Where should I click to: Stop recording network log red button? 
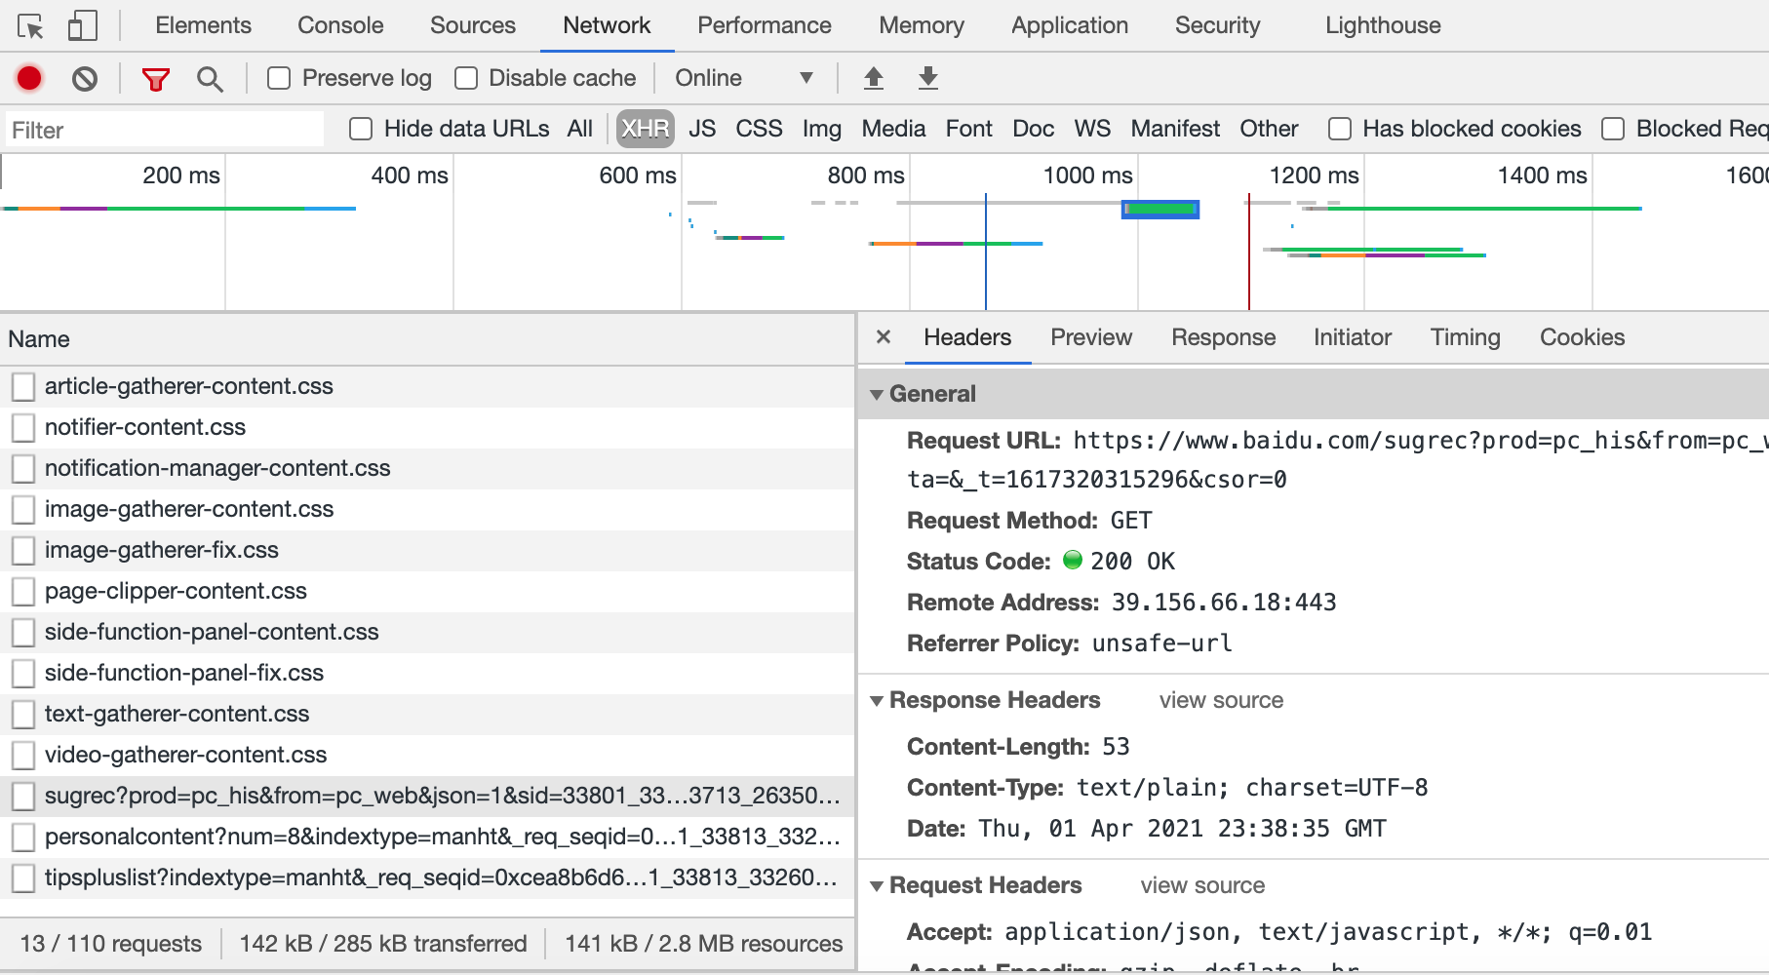tap(29, 78)
